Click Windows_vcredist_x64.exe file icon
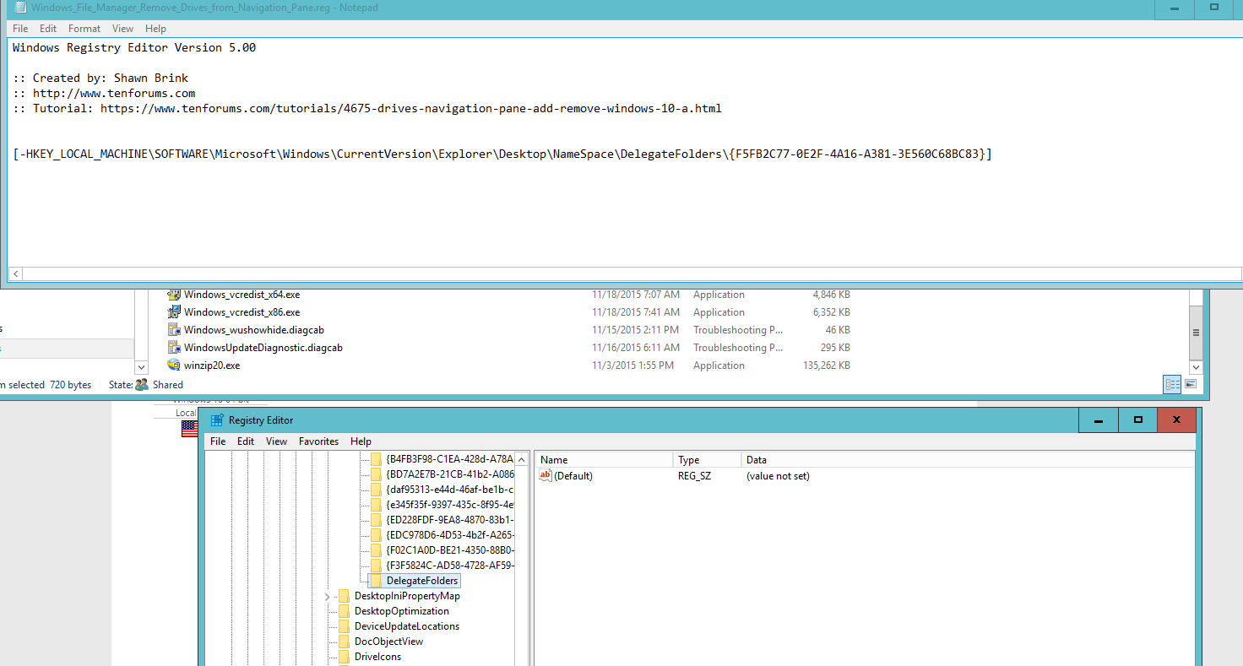Screen dimensions: 1243x666 [x=174, y=295]
